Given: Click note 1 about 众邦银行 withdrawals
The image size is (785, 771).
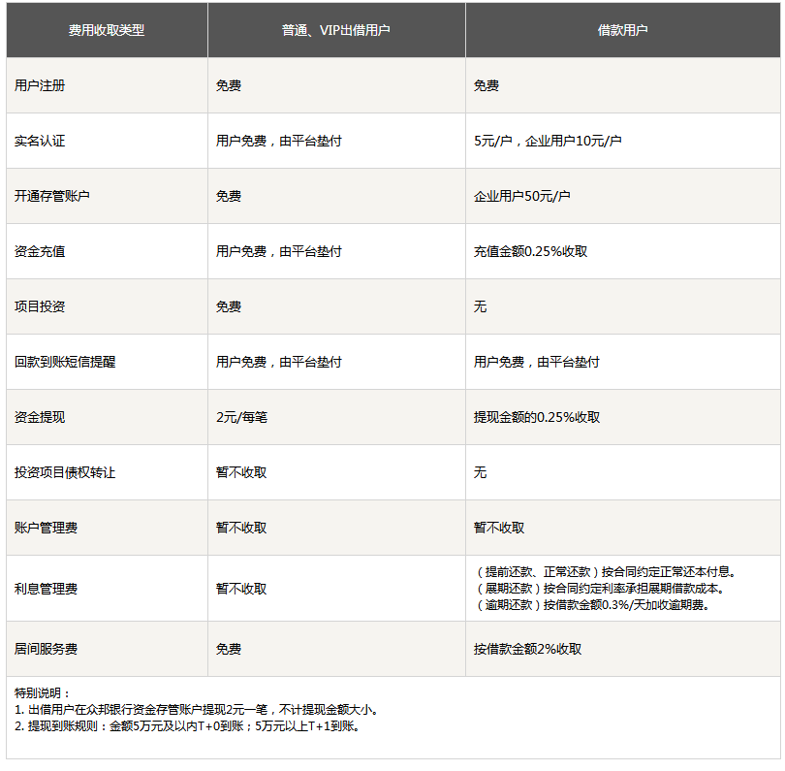Looking at the screenshot, I should click(197, 709).
